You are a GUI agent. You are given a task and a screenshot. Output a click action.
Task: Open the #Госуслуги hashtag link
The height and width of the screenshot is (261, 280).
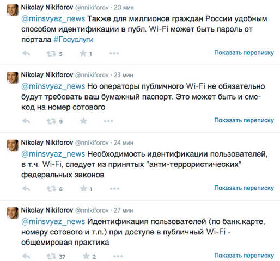[x=74, y=40]
